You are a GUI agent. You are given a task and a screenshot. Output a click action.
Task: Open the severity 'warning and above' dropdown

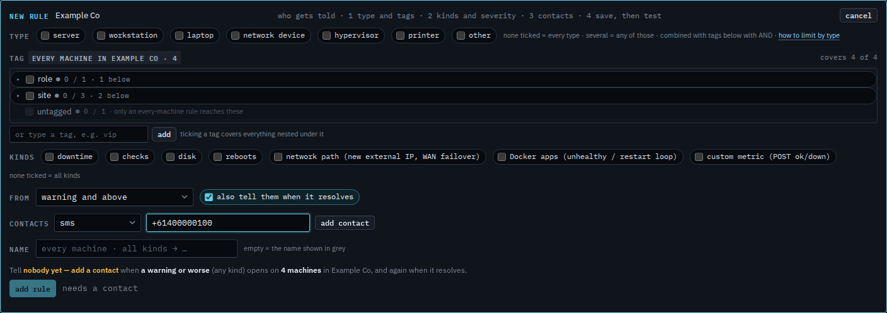click(115, 197)
